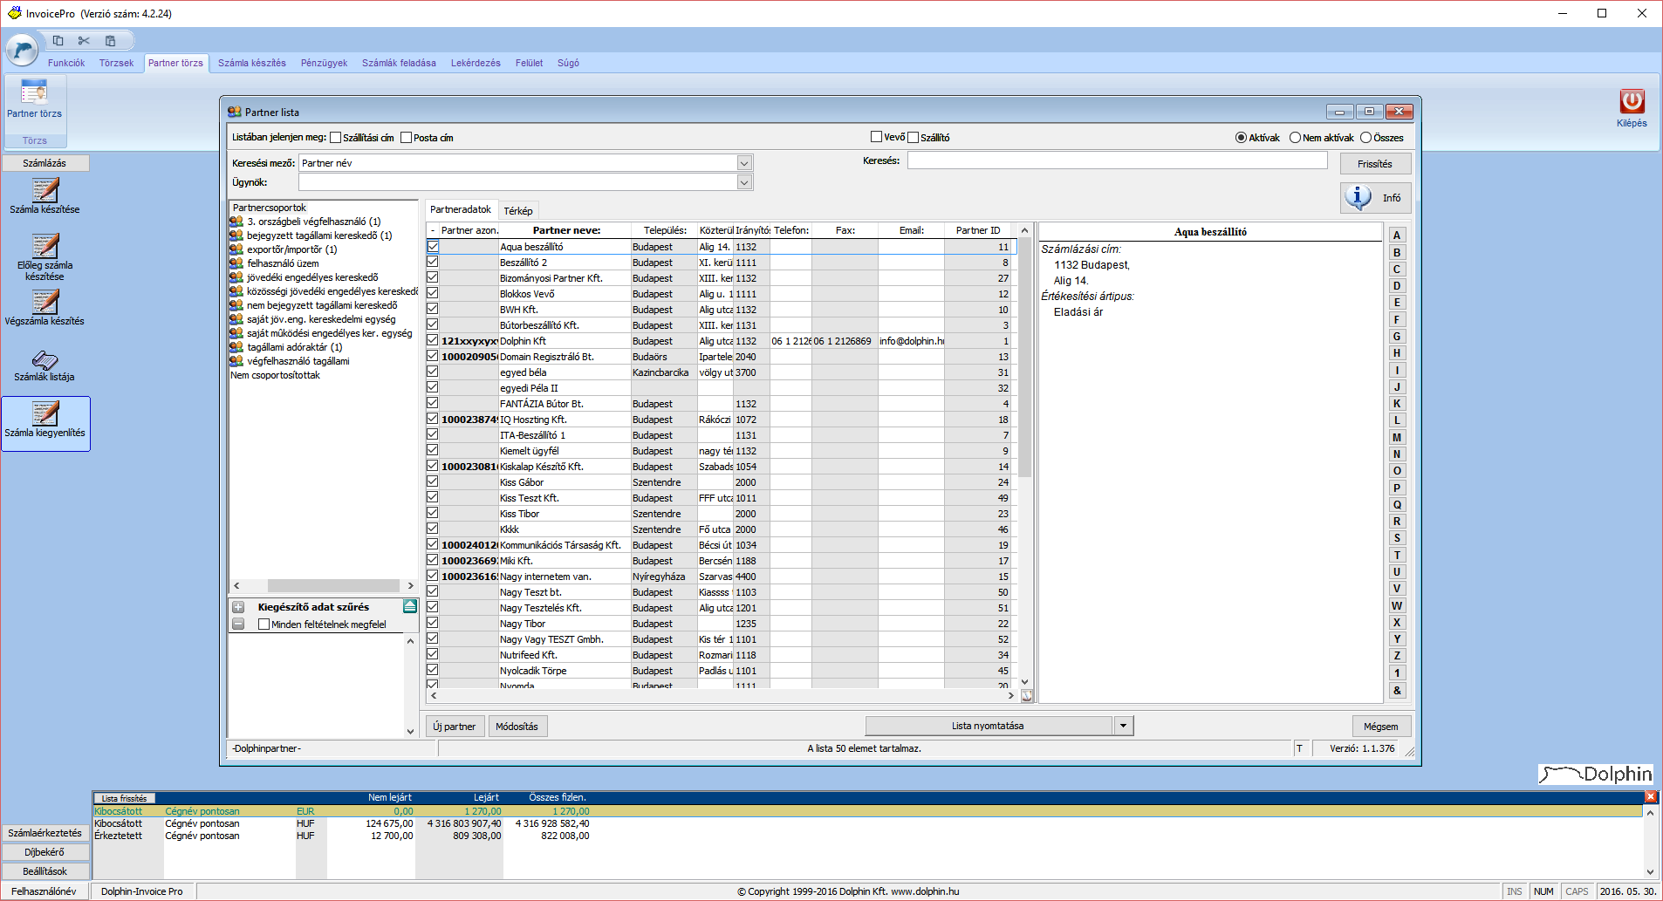Open the Keresési mező dropdown
The width and height of the screenshot is (1663, 901).
coord(744,163)
